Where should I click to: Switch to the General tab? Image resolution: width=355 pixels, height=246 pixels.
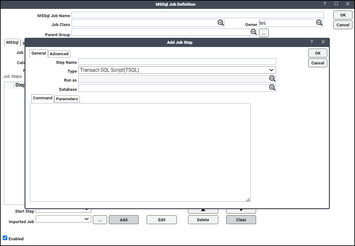39,53
